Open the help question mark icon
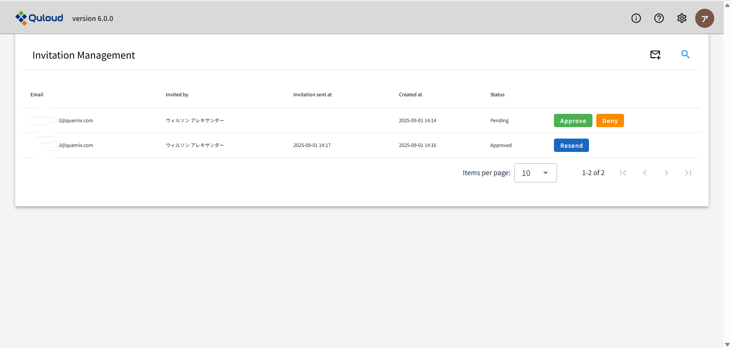 [659, 18]
